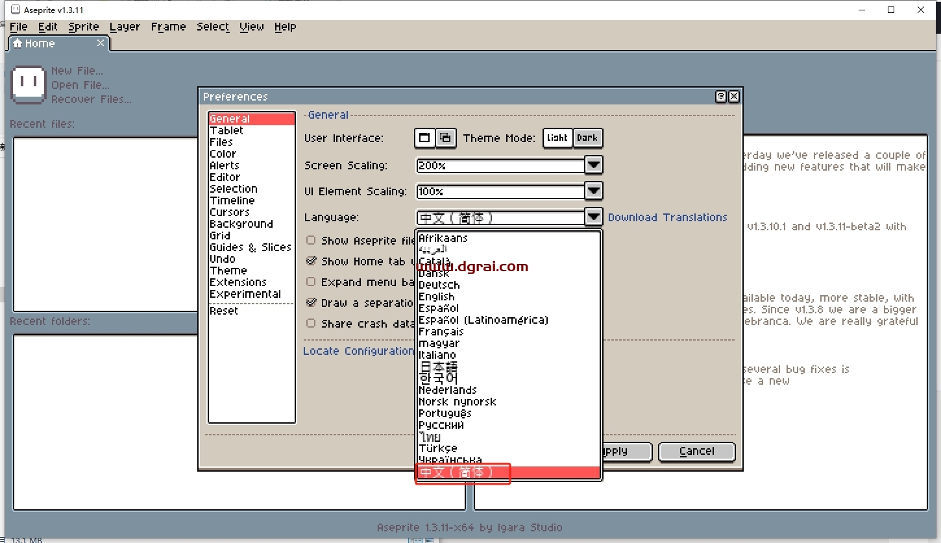Choose single-window user interface icon
Screen dimensions: 941x543
click(424, 138)
